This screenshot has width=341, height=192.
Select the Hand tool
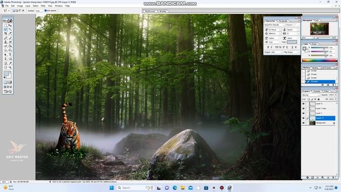point(6,67)
